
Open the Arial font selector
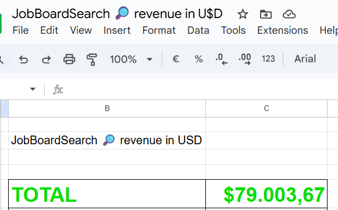(x=305, y=59)
